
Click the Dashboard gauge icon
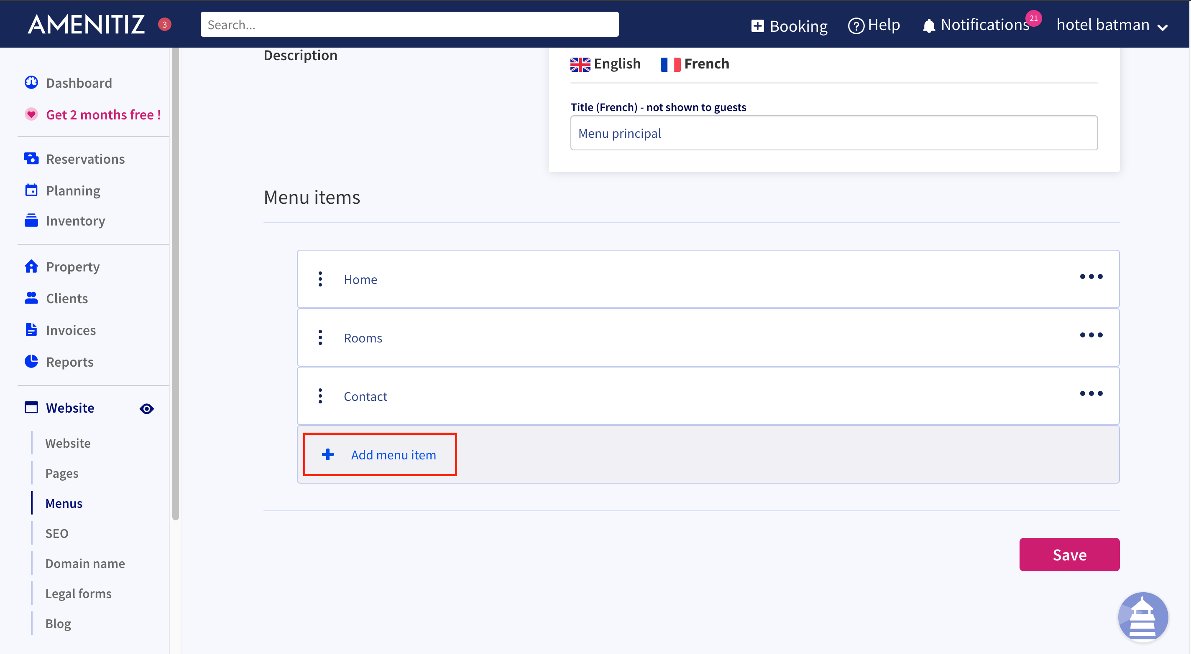pyautogui.click(x=31, y=83)
